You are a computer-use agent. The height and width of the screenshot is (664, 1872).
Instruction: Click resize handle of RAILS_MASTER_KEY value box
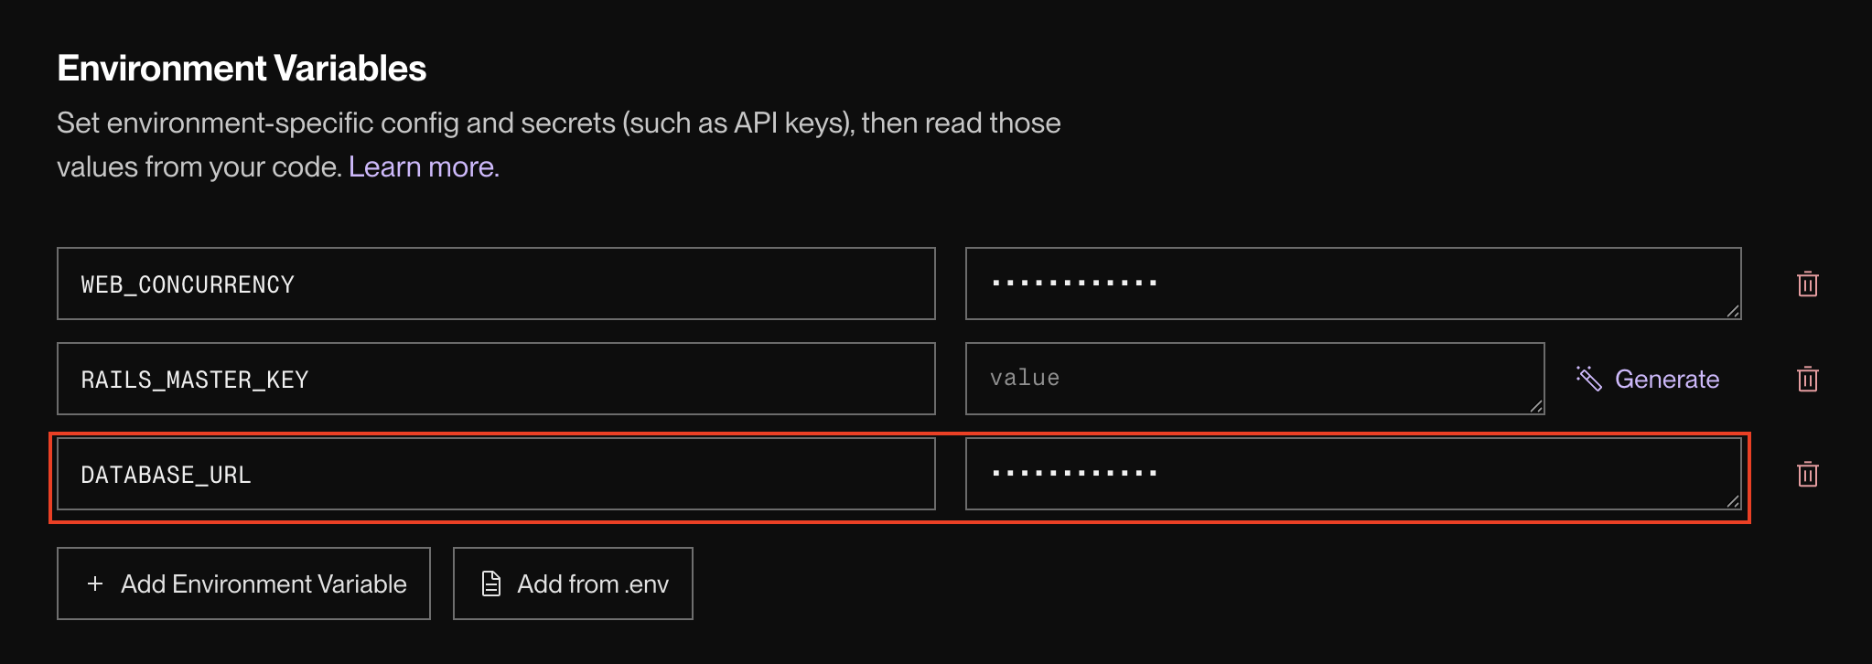pyautogui.click(x=1536, y=406)
